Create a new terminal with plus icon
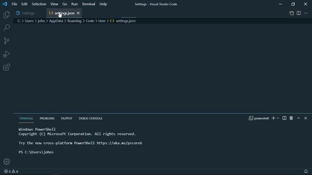312x175 pixels. [x=273, y=118]
